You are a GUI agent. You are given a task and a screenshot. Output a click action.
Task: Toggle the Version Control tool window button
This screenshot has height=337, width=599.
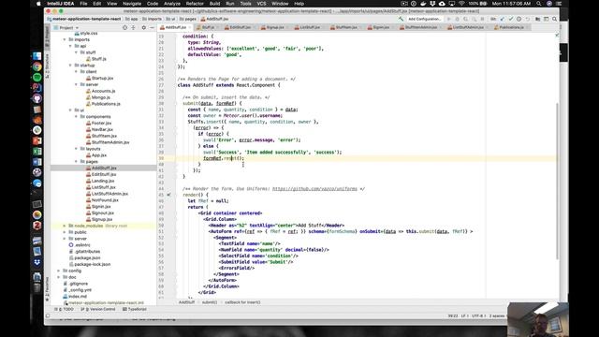[x=97, y=309]
